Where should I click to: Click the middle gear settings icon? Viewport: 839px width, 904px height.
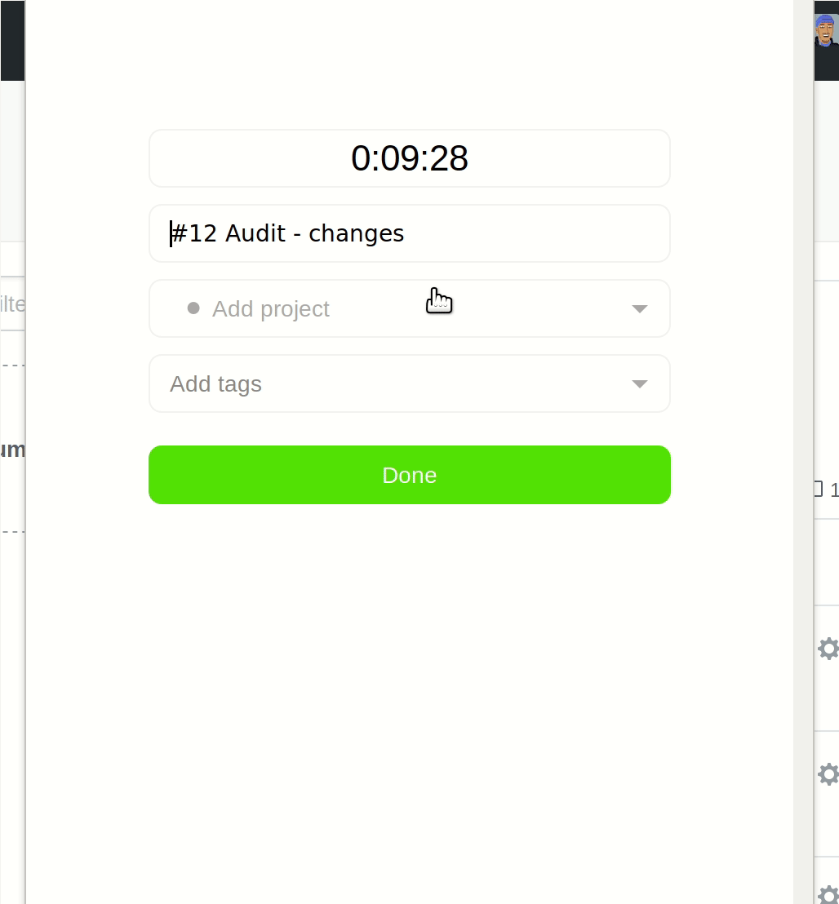[828, 774]
